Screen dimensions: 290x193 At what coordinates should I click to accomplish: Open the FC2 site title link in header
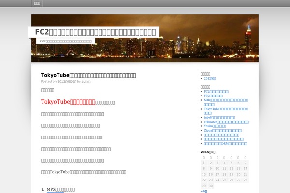point(95,32)
